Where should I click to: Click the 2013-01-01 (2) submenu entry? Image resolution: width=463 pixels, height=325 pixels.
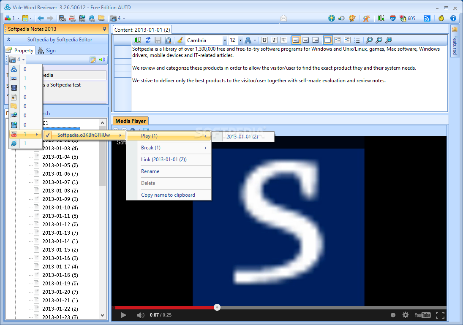(x=242, y=137)
